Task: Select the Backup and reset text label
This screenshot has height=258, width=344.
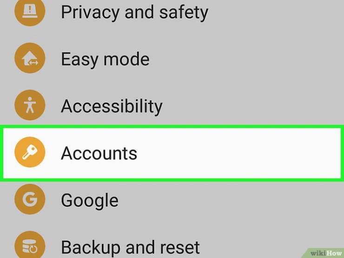Action: point(130,247)
